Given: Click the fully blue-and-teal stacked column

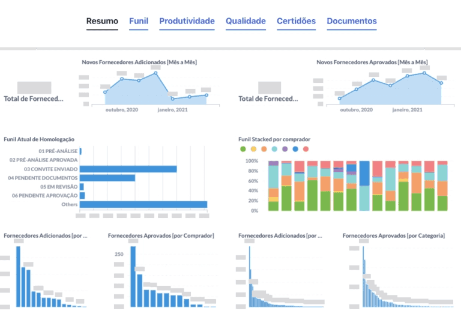Looking at the screenshot, I should coord(364,186).
